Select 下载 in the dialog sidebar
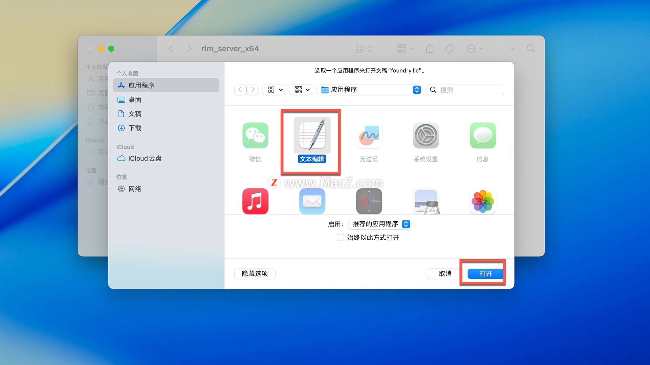The height and width of the screenshot is (365, 650). (x=166, y=128)
